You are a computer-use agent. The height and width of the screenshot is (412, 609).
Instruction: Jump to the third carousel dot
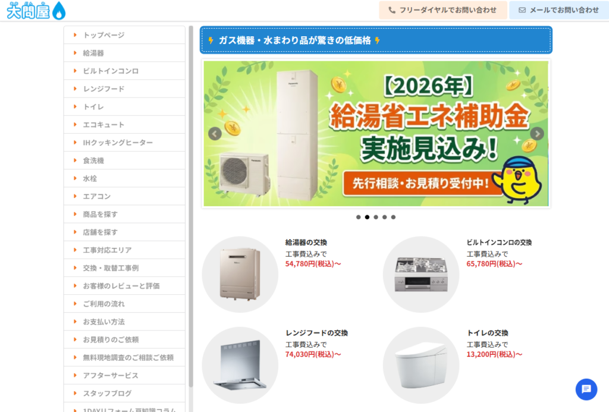[376, 217]
